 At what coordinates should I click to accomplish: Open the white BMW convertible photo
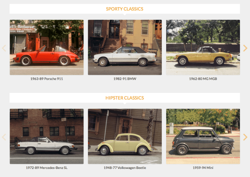click(125, 47)
